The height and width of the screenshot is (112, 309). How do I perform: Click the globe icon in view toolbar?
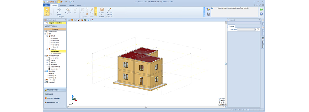[x=88, y=20]
